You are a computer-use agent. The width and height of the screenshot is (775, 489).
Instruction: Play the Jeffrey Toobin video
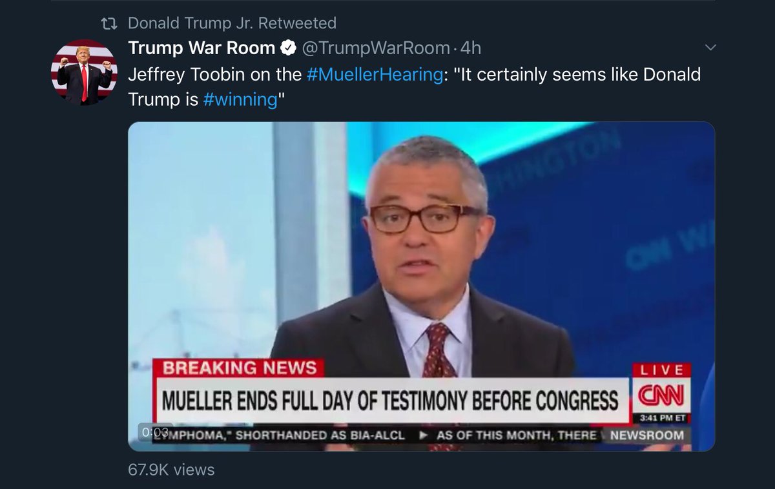pyautogui.click(x=421, y=286)
